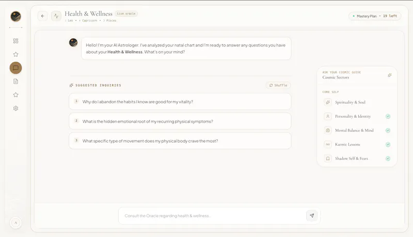Send the message with paper plane icon
Image resolution: width=413 pixels, height=237 pixels.
tap(312, 216)
